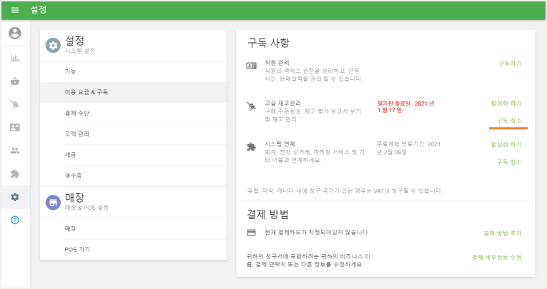Screen dimensions: 547x289
Task: Open the reports bar chart icon
Action: (15, 58)
